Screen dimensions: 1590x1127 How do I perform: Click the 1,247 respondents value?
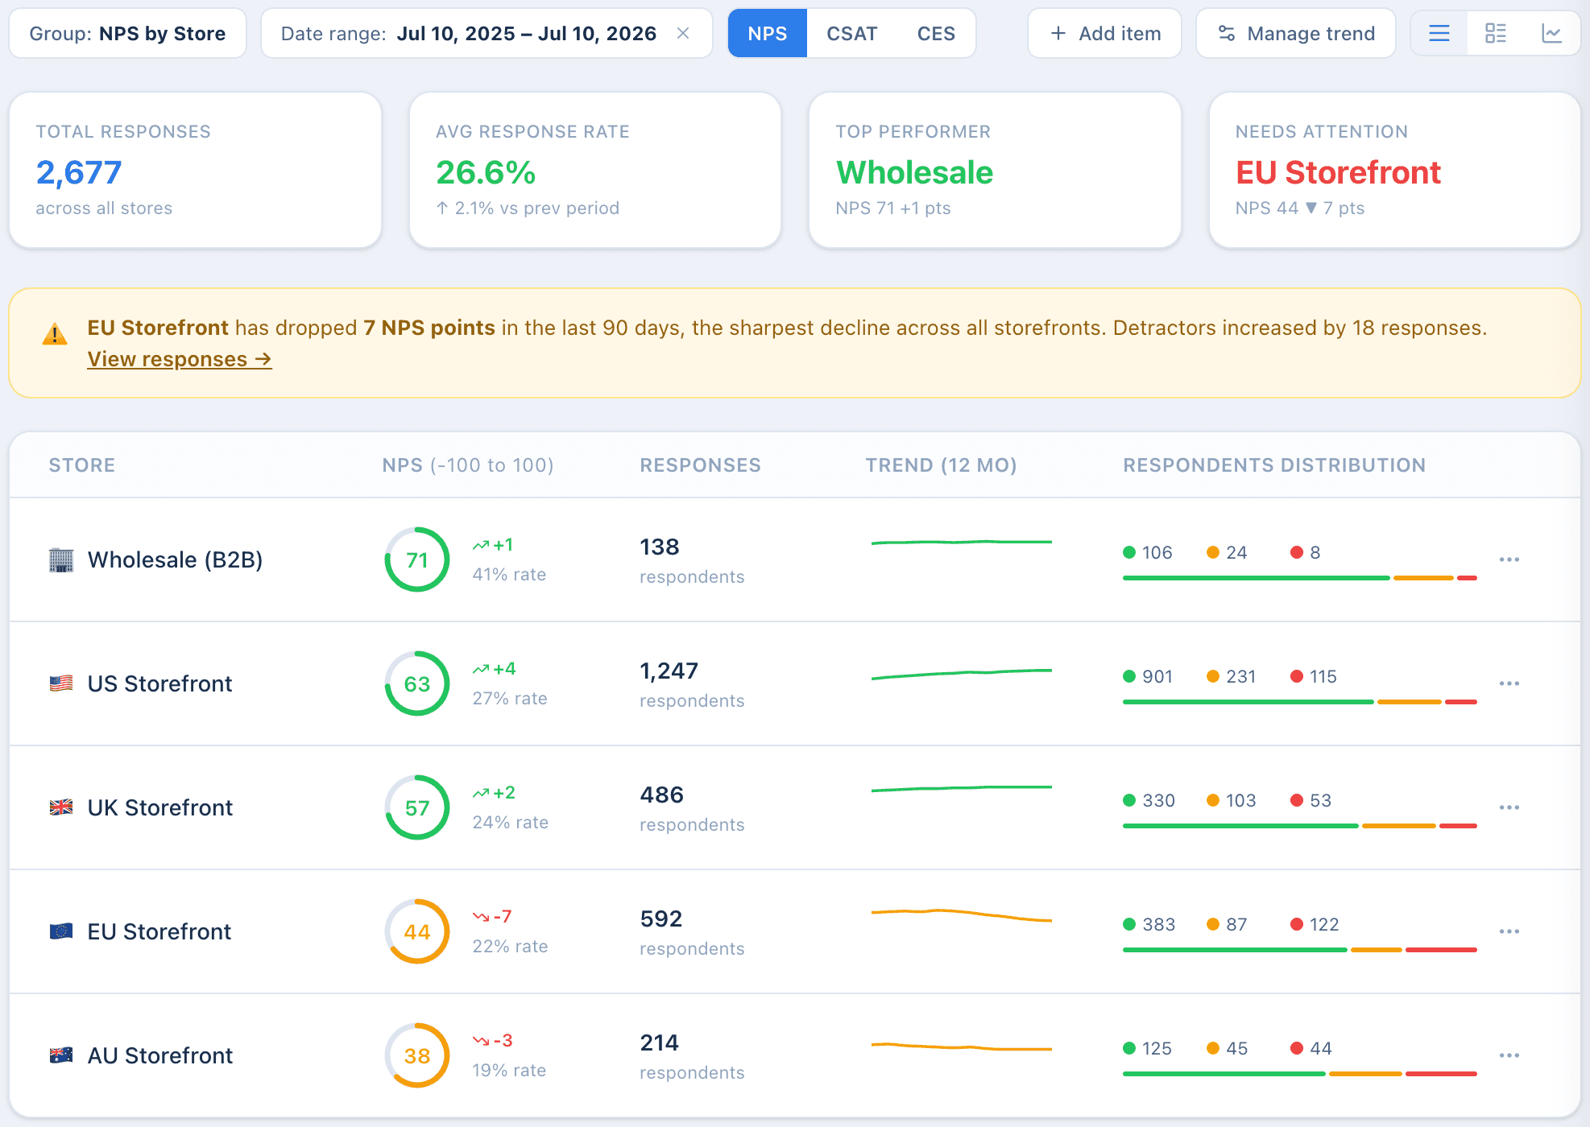(x=669, y=671)
